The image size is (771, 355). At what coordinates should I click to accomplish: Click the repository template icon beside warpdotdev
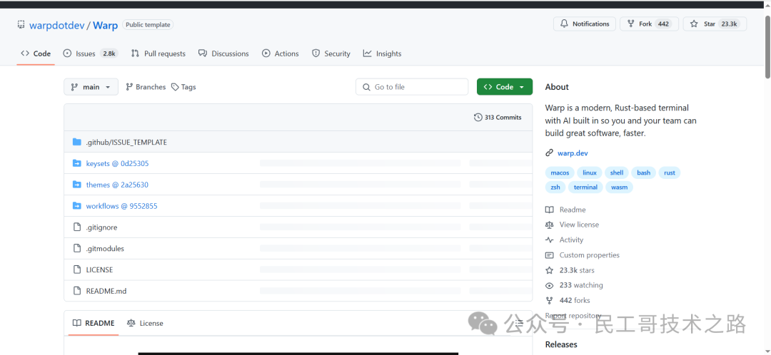[x=21, y=24]
